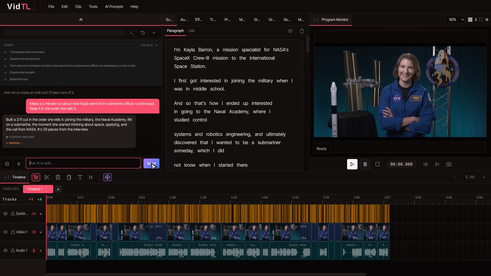Open the 50% zoom dropdown
The width and height of the screenshot is (491, 276).
[455, 20]
